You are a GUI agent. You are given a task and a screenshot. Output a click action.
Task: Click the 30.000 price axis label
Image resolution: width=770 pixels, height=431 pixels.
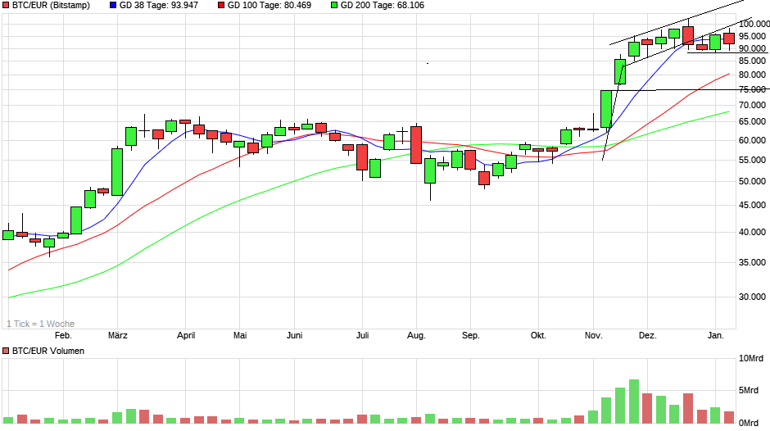752,297
